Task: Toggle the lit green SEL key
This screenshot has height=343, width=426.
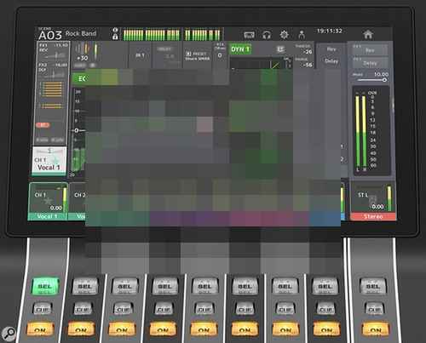Action: pyautogui.click(x=45, y=286)
